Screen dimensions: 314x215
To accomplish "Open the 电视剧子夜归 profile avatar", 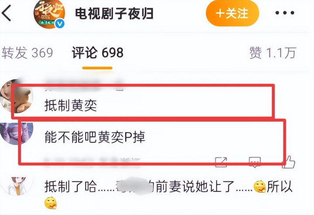I will 49,14.
